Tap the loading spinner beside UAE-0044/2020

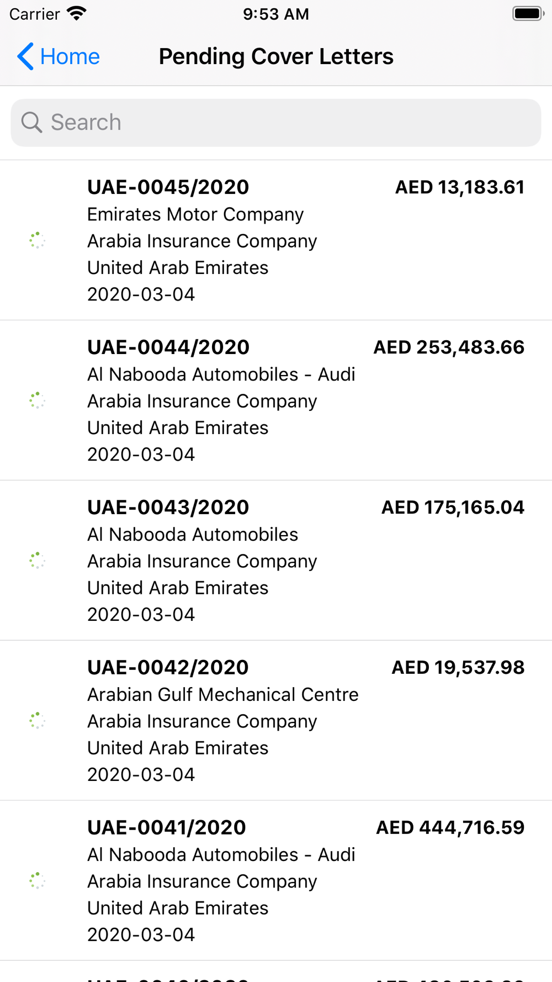pos(37,400)
